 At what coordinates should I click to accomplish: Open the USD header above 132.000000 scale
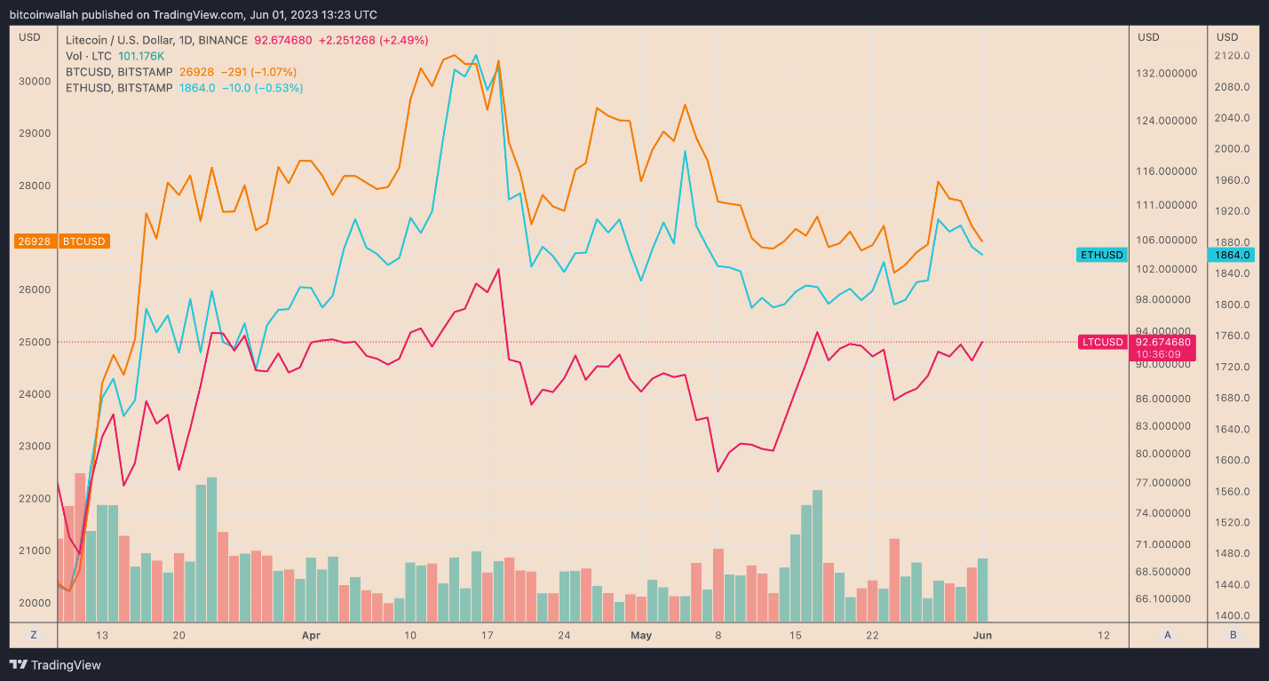coord(1149,36)
